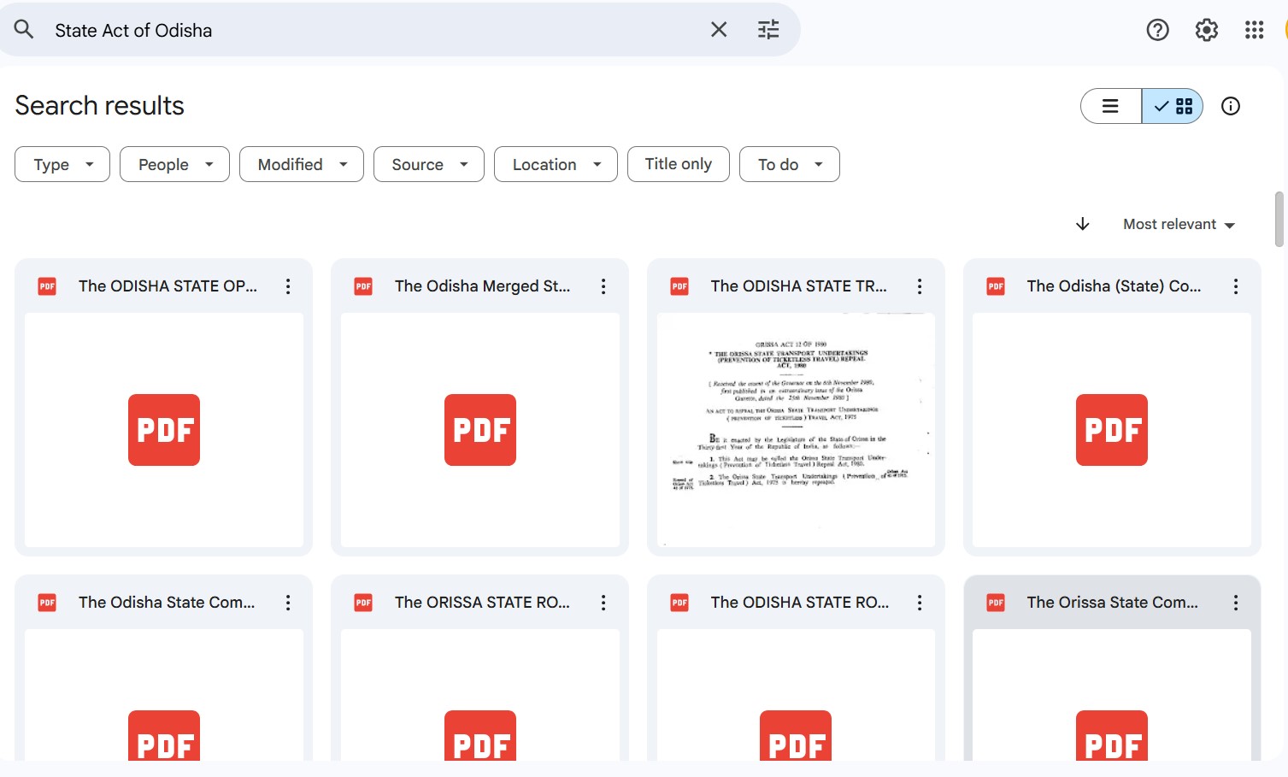Toggle the Title only filter chip
The height and width of the screenshot is (777, 1288).
pyautogui.click(x=679, y=164)
